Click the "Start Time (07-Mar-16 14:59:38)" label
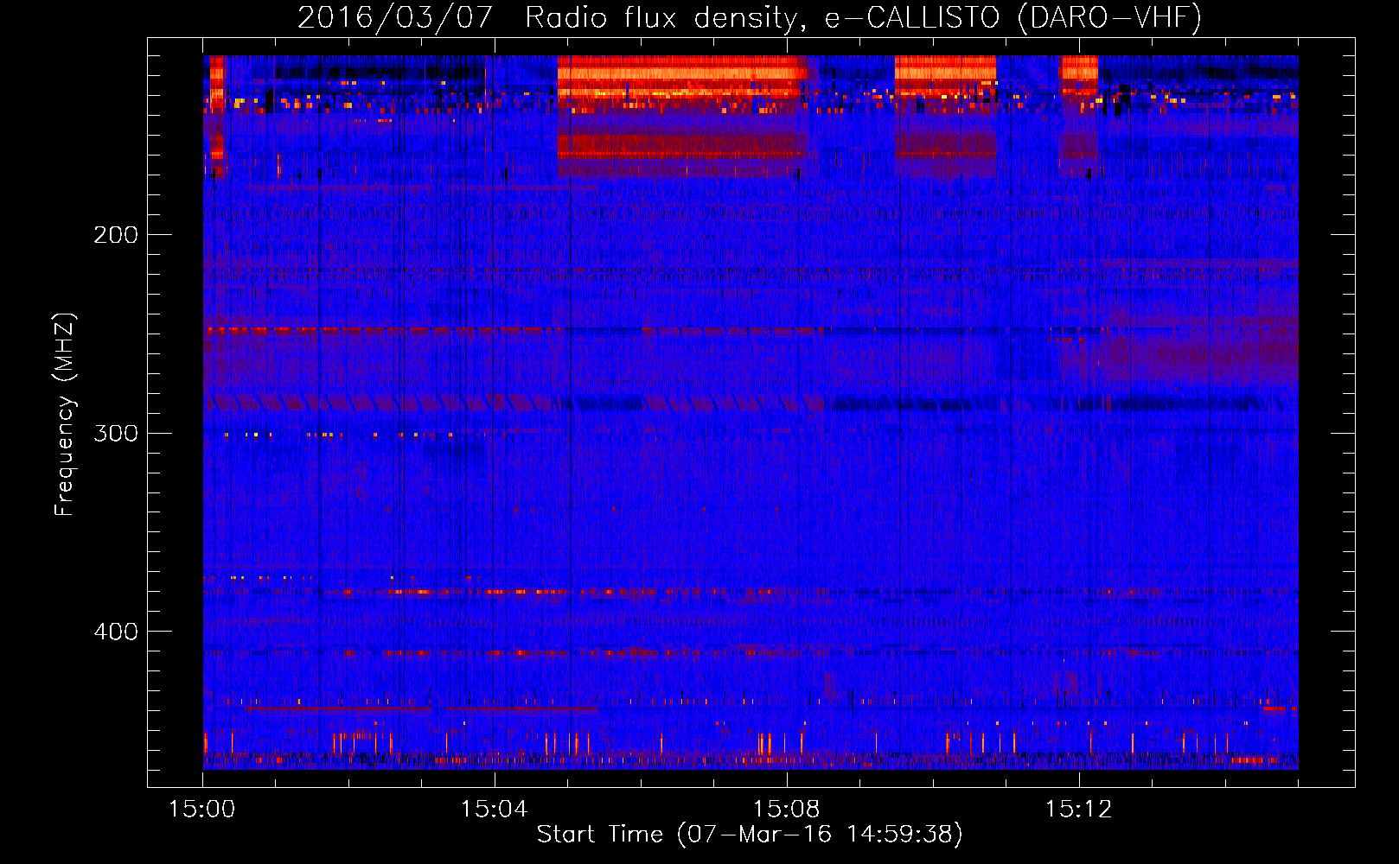Screen dimensions: 1399x864 pyautogui.click(x=750, y=835)
